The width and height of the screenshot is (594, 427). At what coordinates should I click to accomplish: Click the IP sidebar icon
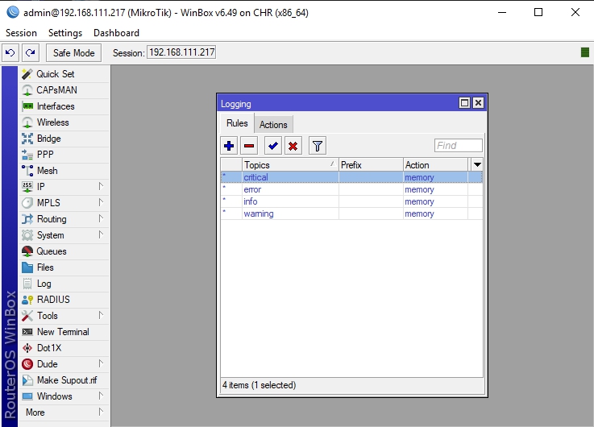pos(27,187)
